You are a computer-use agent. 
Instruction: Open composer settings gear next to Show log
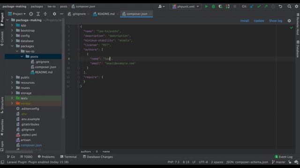289,21
